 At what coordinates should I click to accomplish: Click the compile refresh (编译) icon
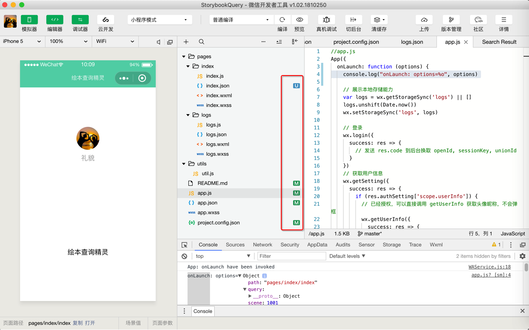click(x=282, y=20)
